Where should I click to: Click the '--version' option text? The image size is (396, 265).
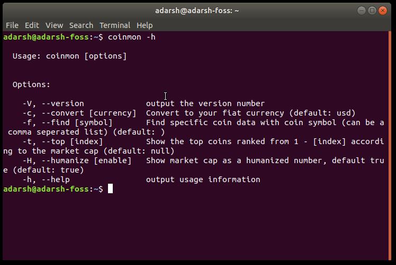[x=62, y=103]
